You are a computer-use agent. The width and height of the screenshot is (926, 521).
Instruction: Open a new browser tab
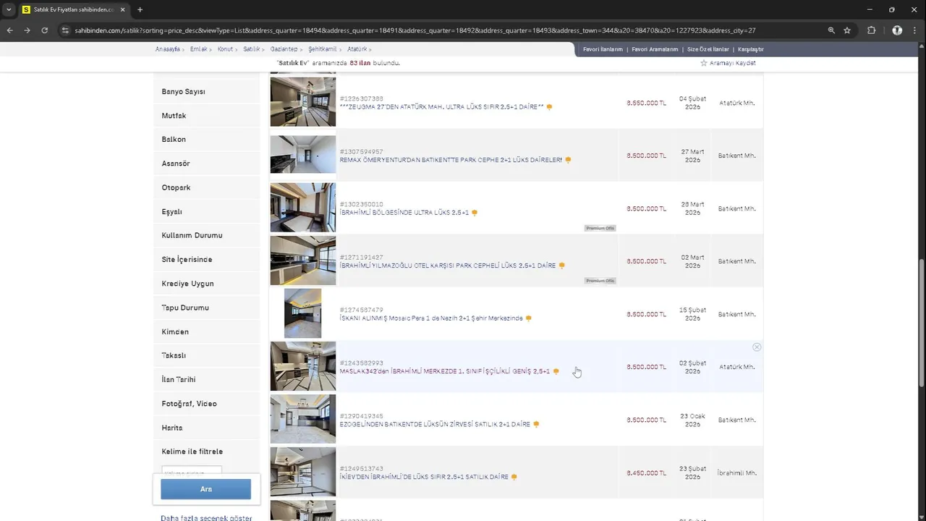point(140,9)
